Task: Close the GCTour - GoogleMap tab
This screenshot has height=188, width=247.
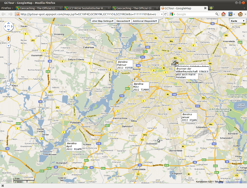Action: point(205,8)
